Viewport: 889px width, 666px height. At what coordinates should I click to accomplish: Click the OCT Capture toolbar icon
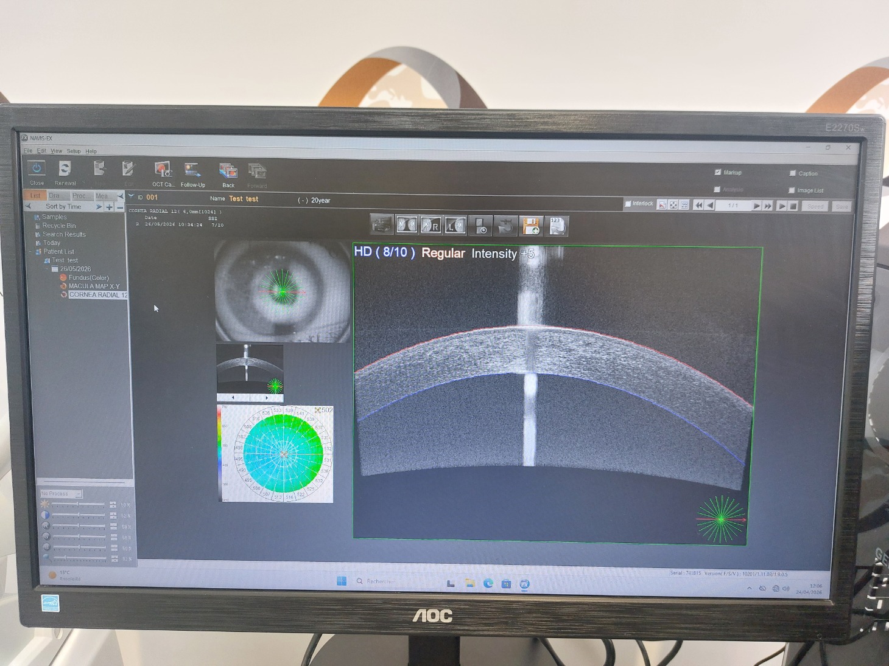[163, 170]
